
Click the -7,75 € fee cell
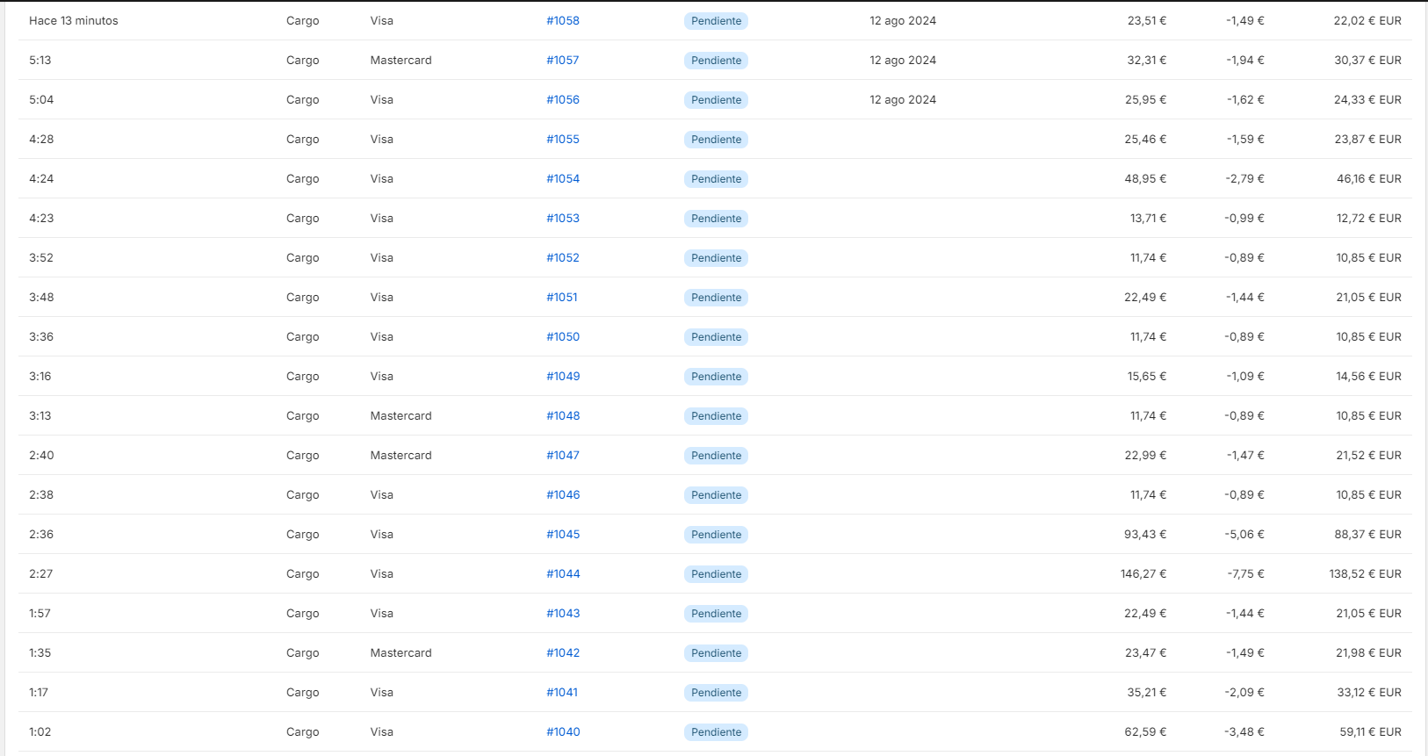coord(1245,573)
